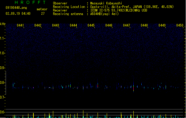
Task: Click the meteor count 27
Action: pos(43,14)
